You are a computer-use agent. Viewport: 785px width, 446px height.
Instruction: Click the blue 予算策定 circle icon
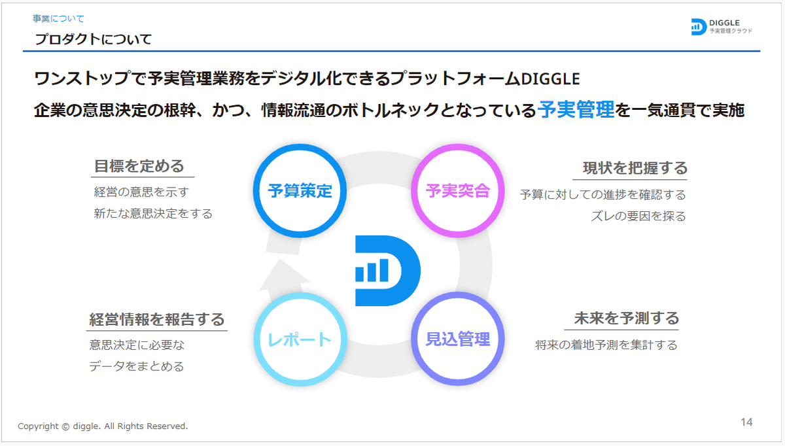300,191
